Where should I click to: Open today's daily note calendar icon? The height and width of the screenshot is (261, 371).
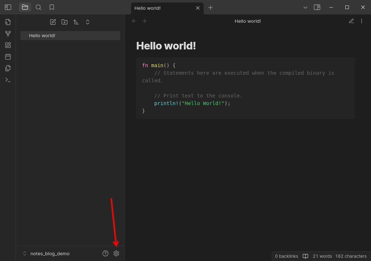click(x=8, y=57)
